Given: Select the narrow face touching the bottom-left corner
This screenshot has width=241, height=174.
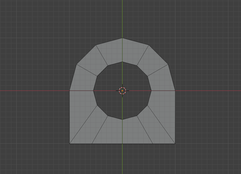Looking at the screenshot, I should [x=92, y=127].
